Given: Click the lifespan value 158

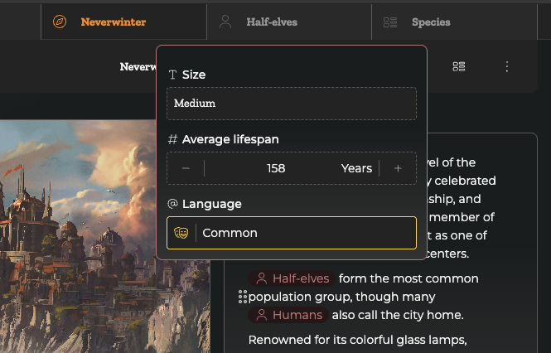Looking at the screenshot, I should tap(276, 168).
